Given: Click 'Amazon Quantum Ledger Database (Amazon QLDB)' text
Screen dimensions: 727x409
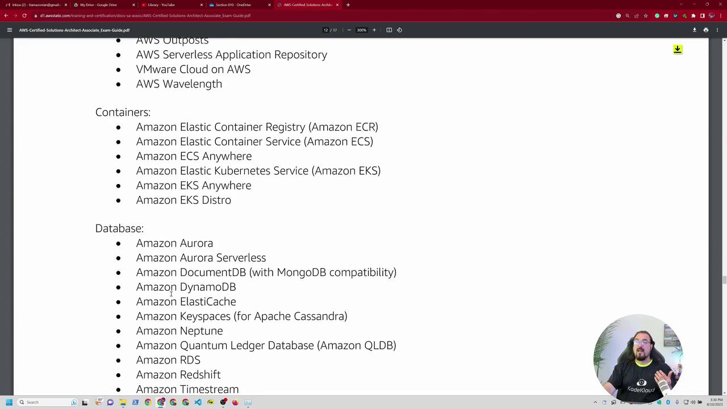Looking at the screenshot, I should 266,345.
